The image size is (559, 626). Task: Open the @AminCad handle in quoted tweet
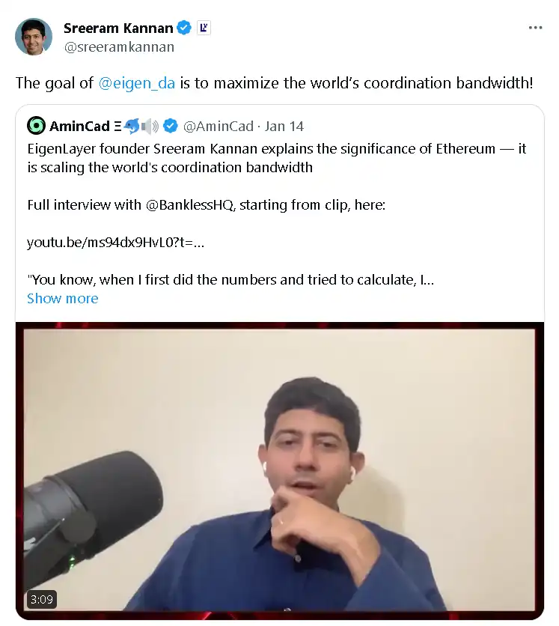pyautogui.click(x=219, y=126)
